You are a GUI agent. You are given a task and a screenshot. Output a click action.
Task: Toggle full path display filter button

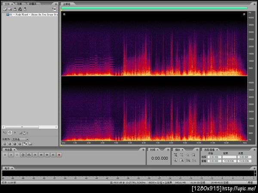30,144
